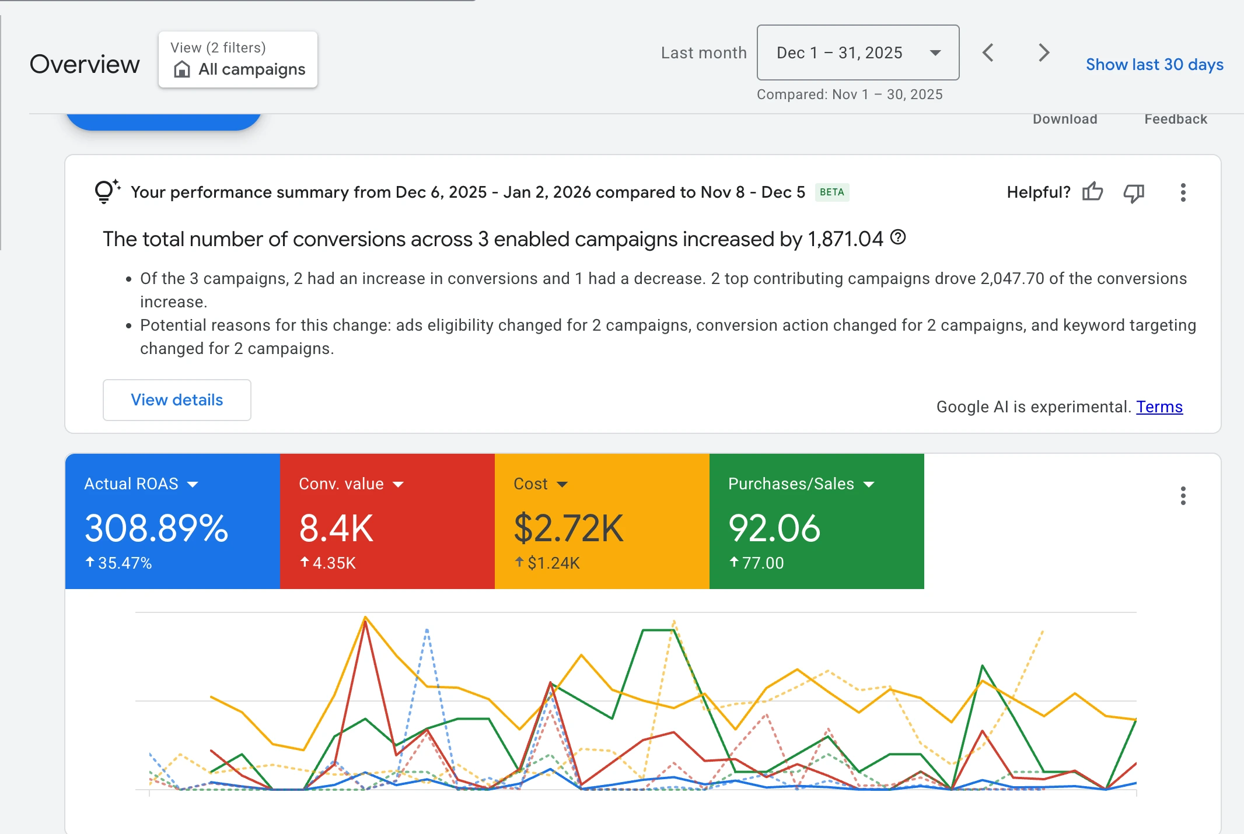
Task: Expand the Cost metric dropdown
Action: coord(562,484)
